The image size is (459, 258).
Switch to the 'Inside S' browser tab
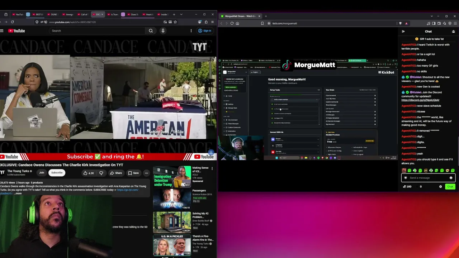point(163,15)
